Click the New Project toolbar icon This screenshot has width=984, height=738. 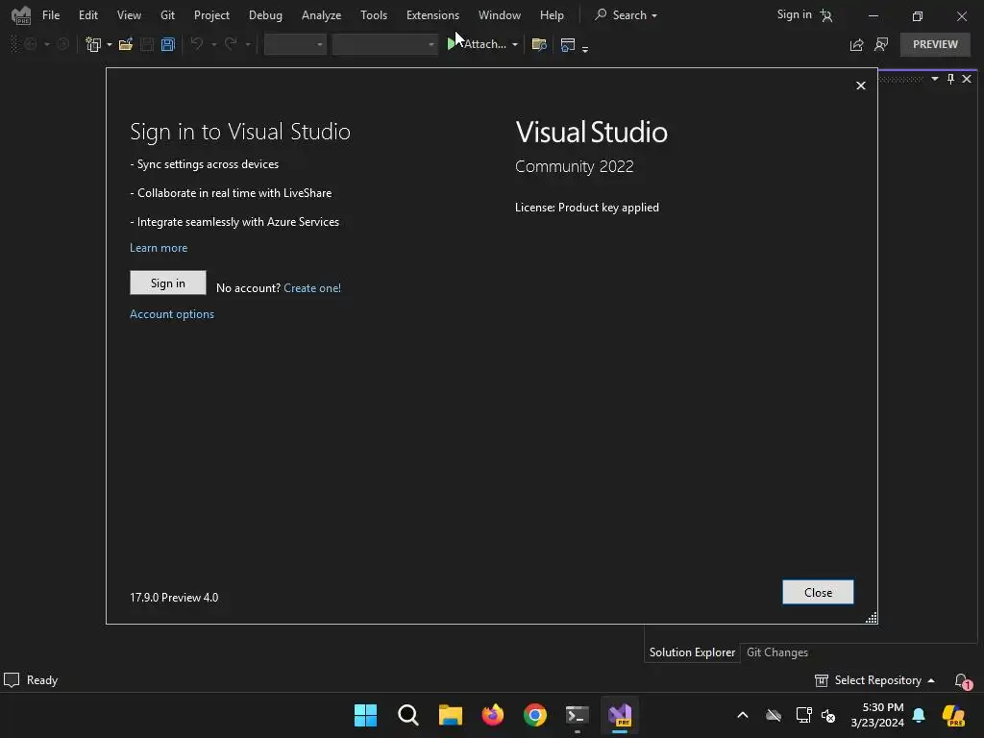93,44
